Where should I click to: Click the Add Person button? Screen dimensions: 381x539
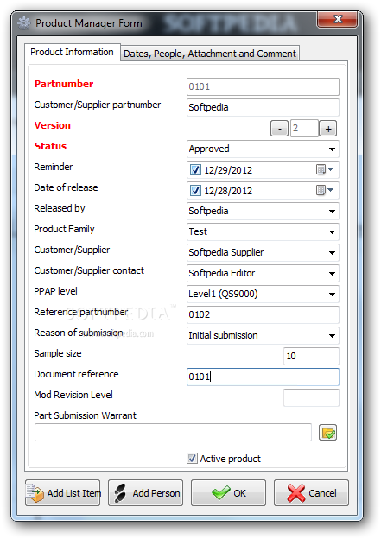pos(145,493)
